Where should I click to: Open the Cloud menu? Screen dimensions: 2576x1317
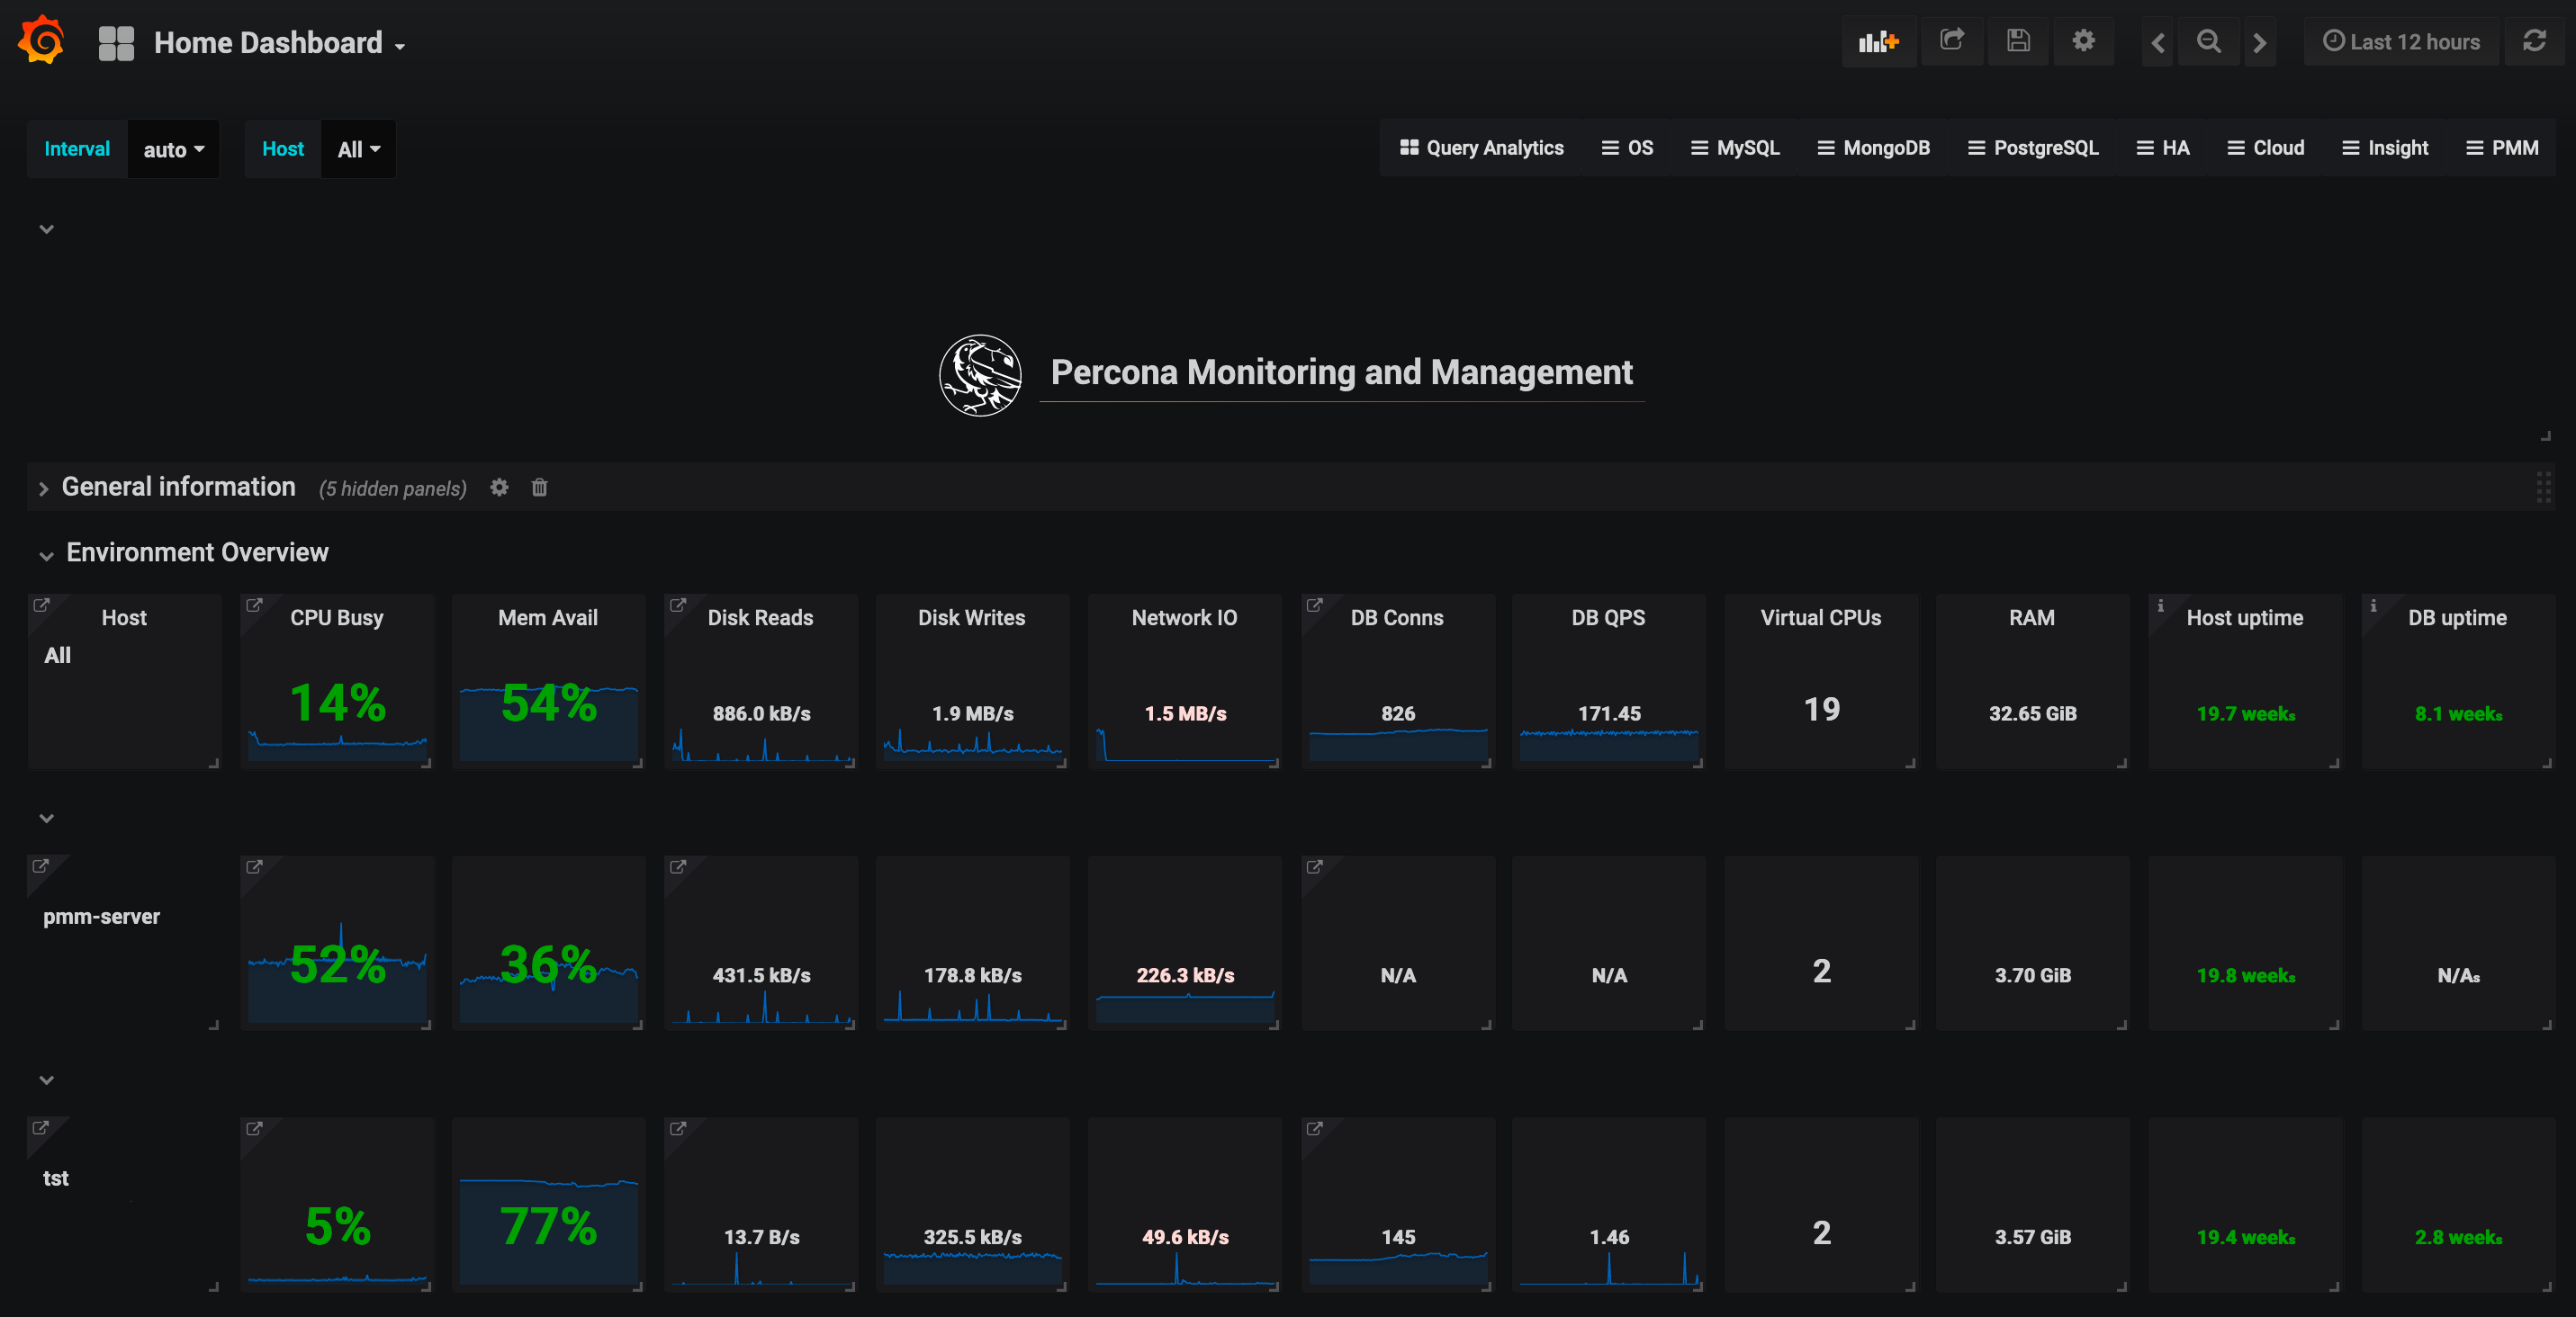2266,148
